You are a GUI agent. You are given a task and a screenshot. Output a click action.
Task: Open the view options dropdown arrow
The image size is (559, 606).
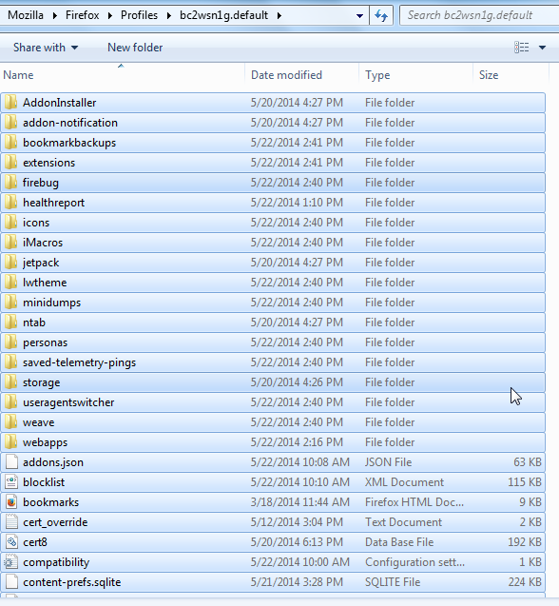click(543, 48)
